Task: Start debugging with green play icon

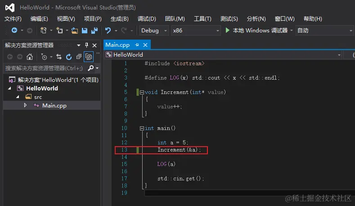Action: pyautogui.click(x=228, y=30)
